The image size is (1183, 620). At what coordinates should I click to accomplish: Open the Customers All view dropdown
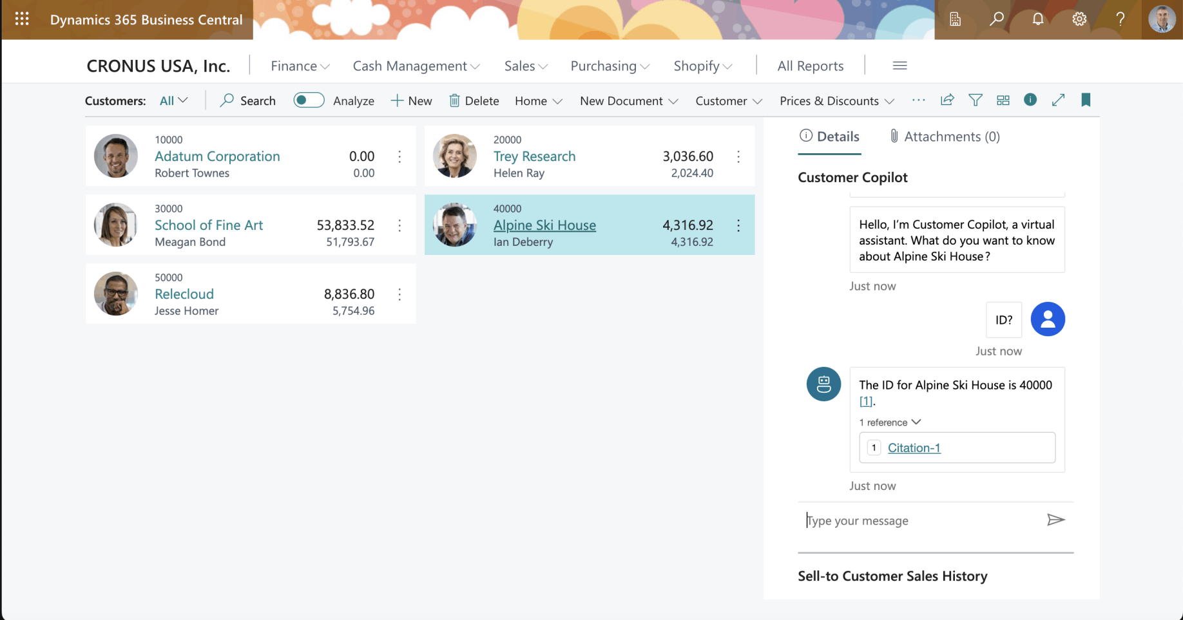[x=174, y=100]
